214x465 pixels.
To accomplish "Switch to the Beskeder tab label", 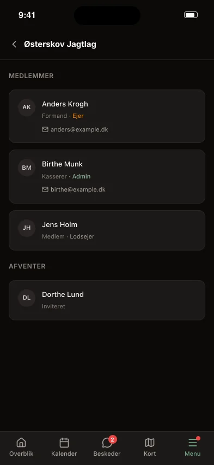I will pos(107,454).
